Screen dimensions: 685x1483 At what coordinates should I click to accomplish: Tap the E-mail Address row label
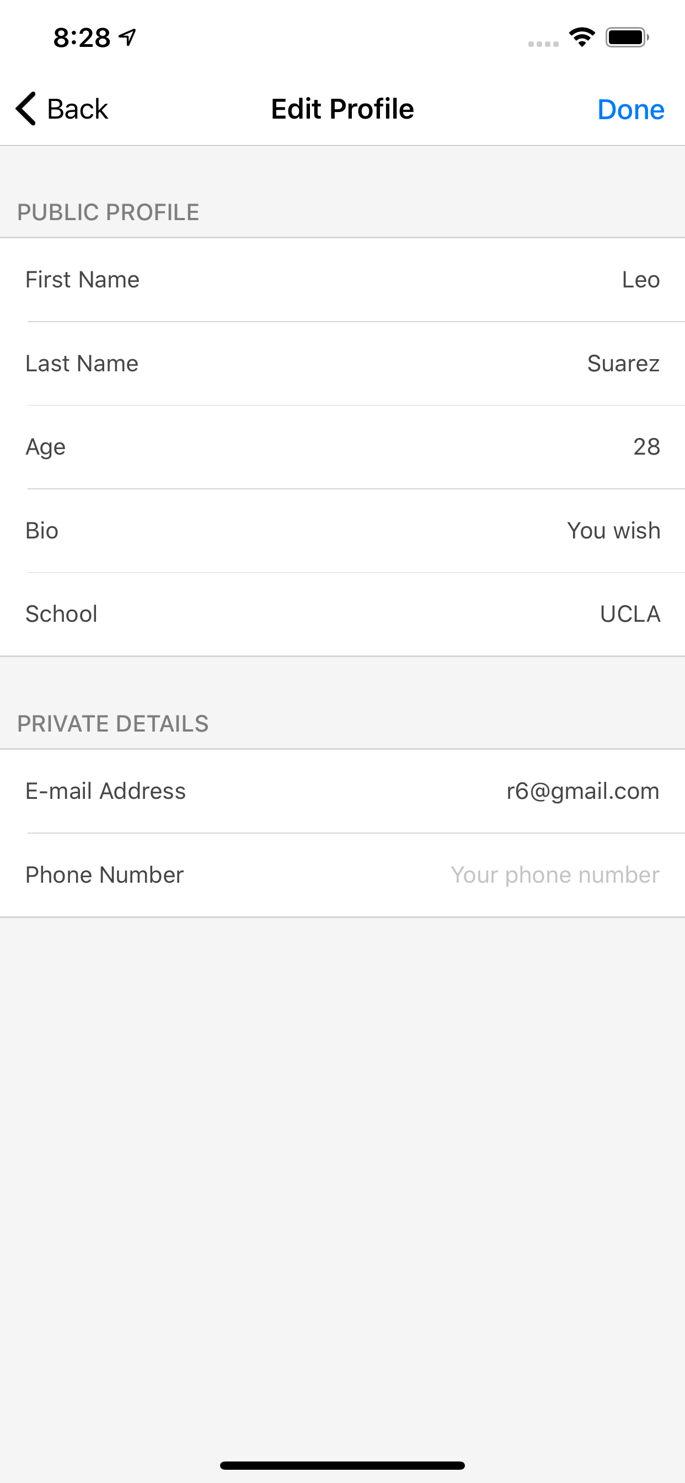tap(106, 792)
